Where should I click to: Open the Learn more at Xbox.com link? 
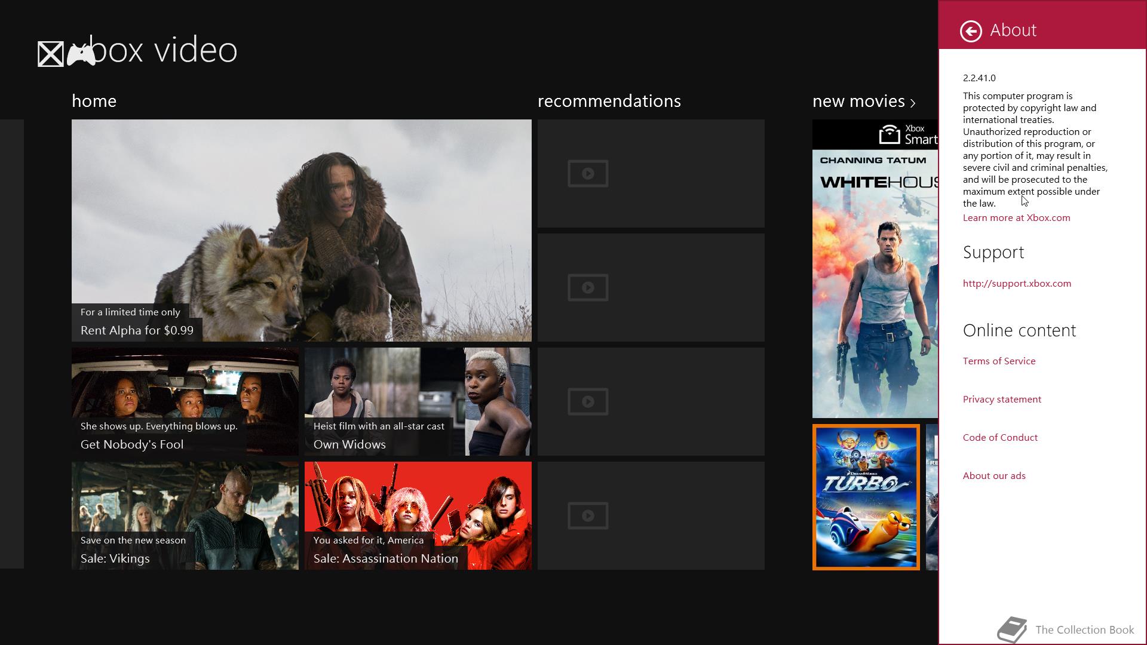[1016, 218]
